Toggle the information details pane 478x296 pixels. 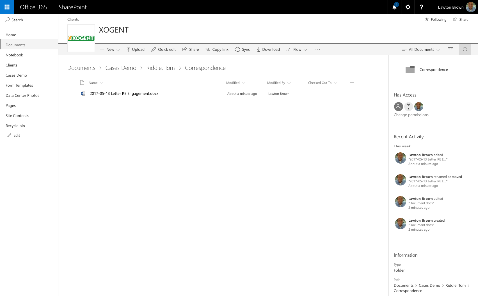click(x=465, y=49)
